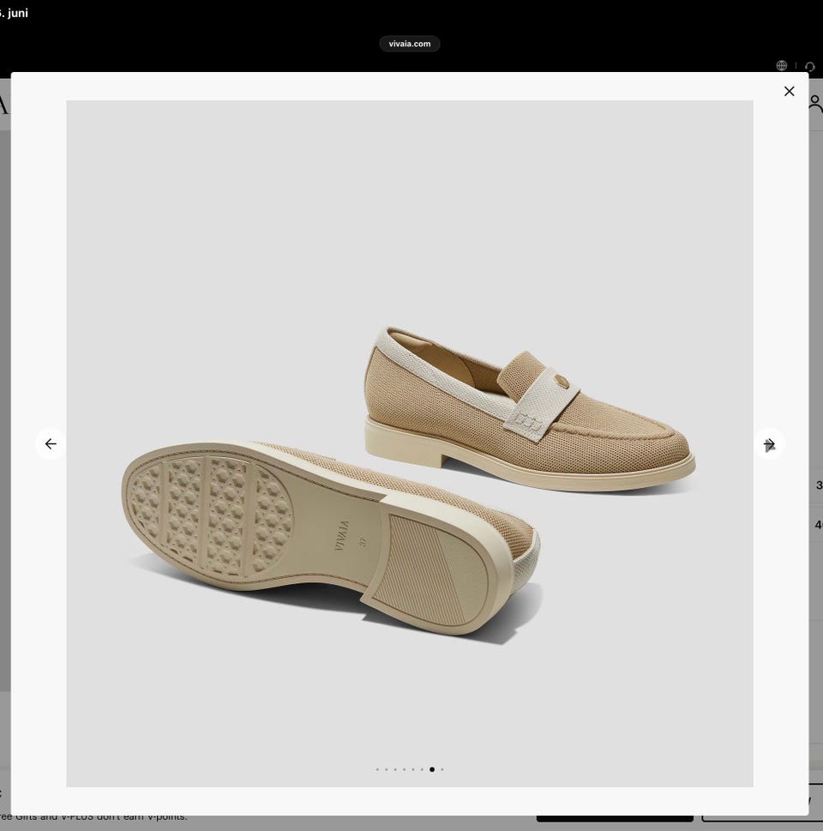Jump to the fourth image pagination dot
The image size is (823, 831).
coord(404,769)
